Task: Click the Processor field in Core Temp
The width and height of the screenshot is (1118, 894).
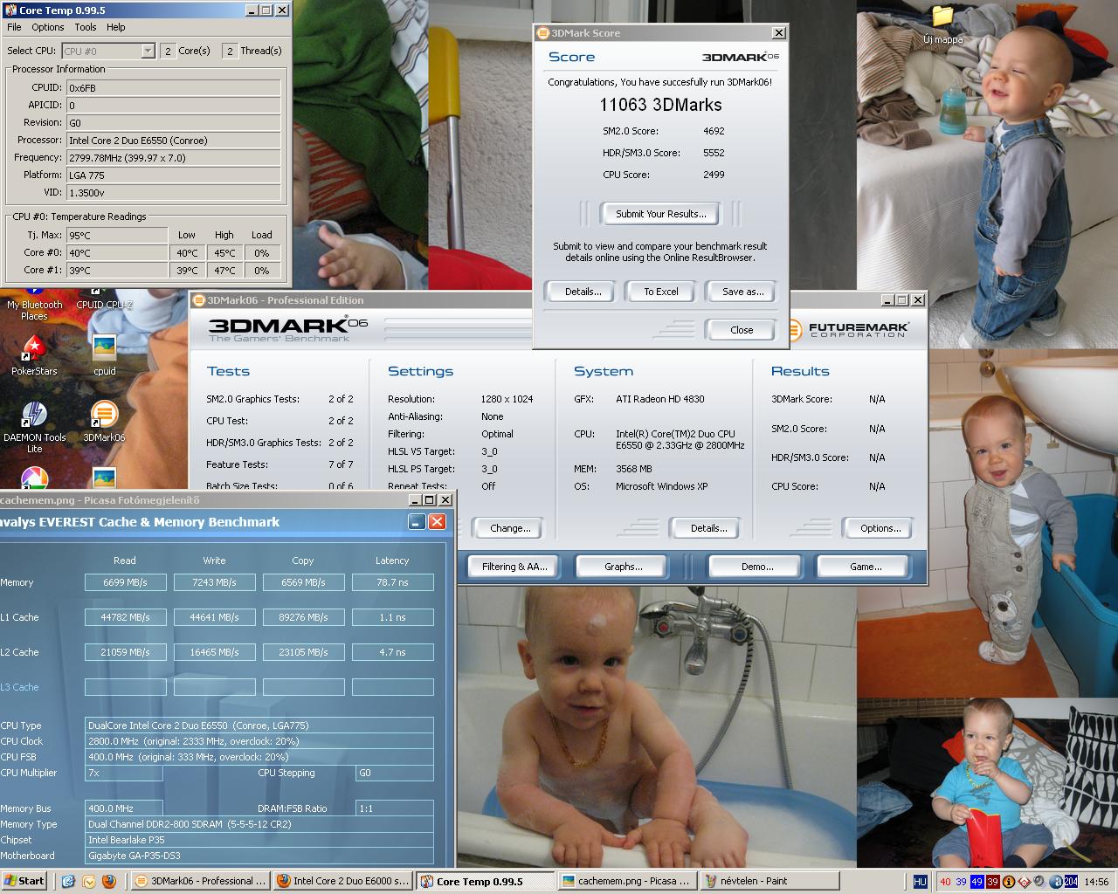Action: [x=174, y=141]
